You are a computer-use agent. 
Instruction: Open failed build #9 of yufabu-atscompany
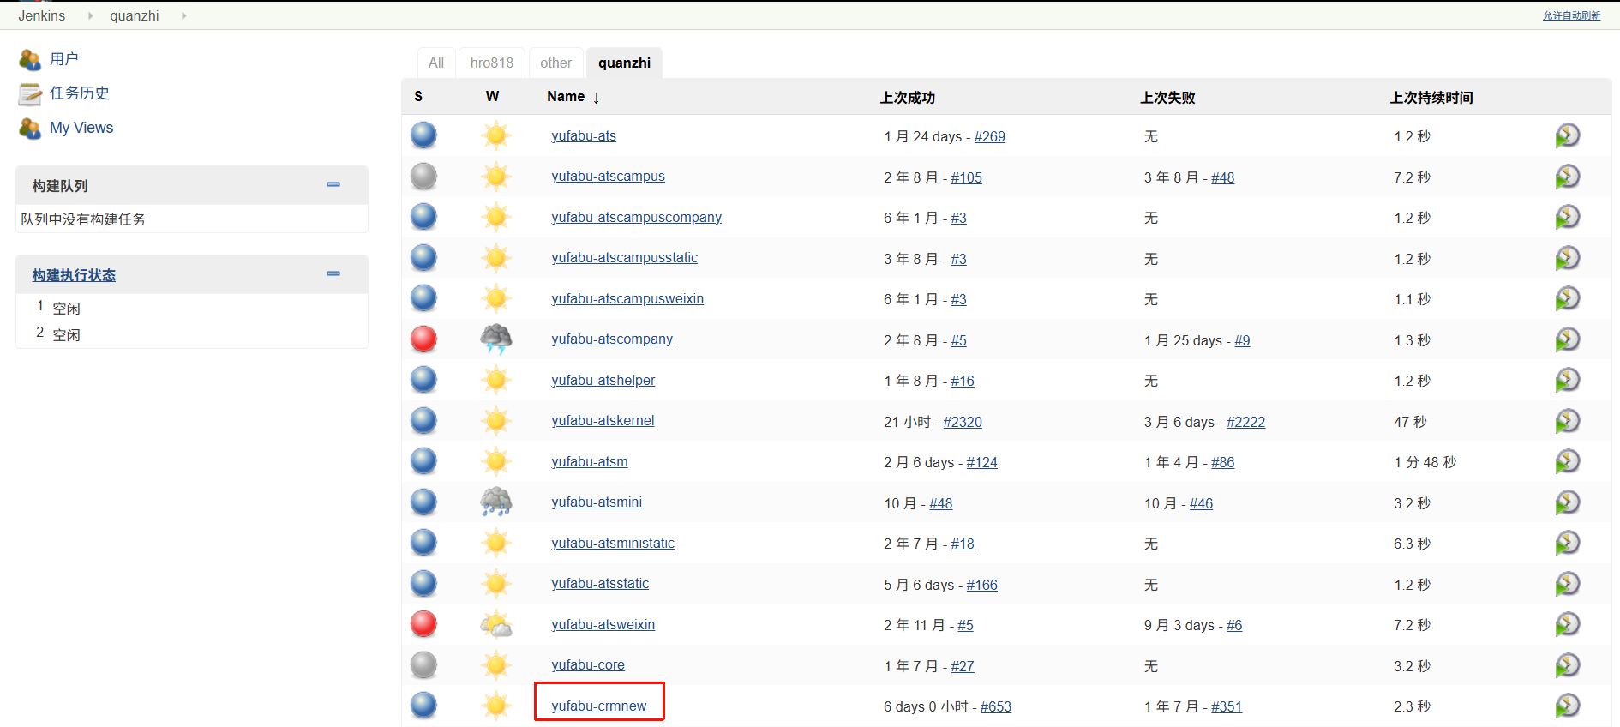pyautogui.click(x=1242, y=340)
